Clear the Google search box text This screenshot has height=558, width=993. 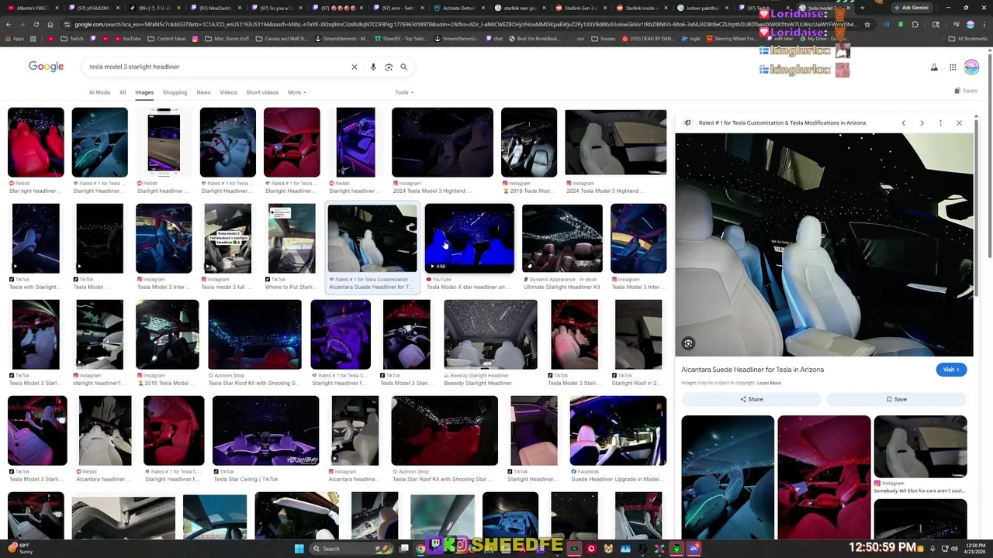[355, 67]
